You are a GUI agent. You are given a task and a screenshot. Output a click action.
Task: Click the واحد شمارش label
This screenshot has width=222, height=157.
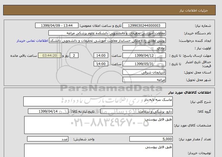pos(84,139)
